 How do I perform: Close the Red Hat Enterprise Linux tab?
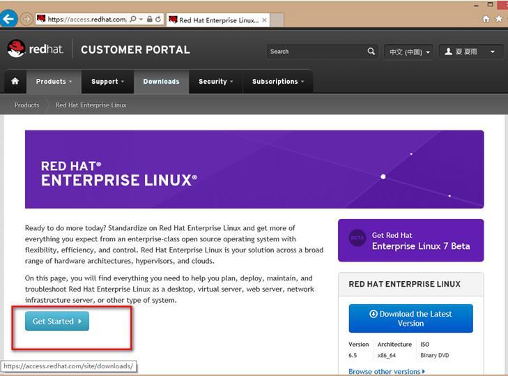[x=263, y=20]
